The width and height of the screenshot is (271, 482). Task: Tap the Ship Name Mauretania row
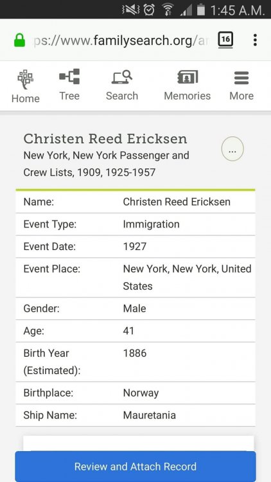135,415
